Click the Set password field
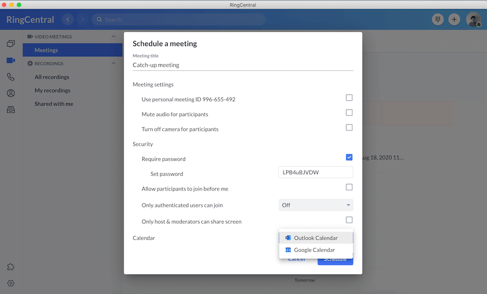 point(315,173)
